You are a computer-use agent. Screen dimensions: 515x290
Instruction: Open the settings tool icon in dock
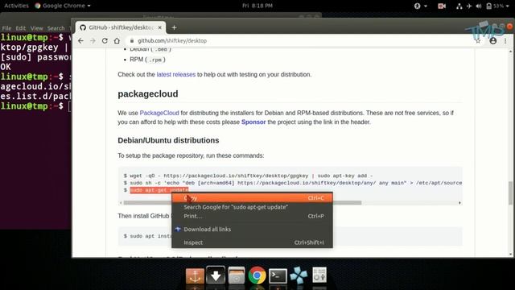[319, 275]
